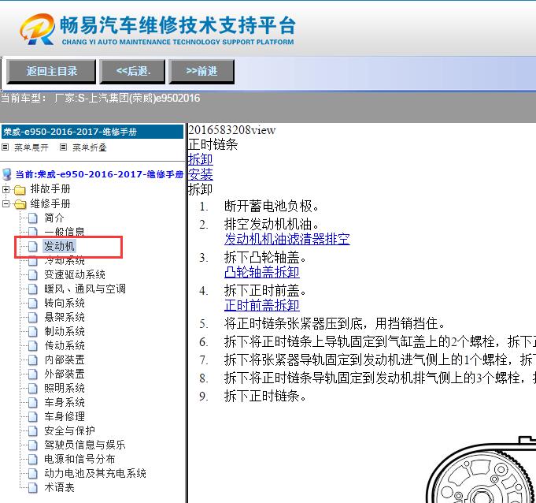The image size is (536, 503).
Task: Jump to the 安装 section link
Action: 201,174
